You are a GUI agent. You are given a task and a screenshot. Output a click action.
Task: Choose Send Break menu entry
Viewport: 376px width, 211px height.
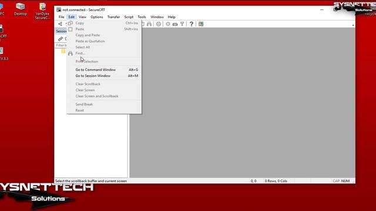104,104
